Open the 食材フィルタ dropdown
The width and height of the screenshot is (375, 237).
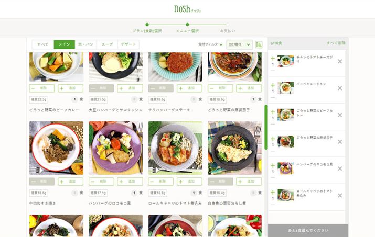(x=210, y=44)
